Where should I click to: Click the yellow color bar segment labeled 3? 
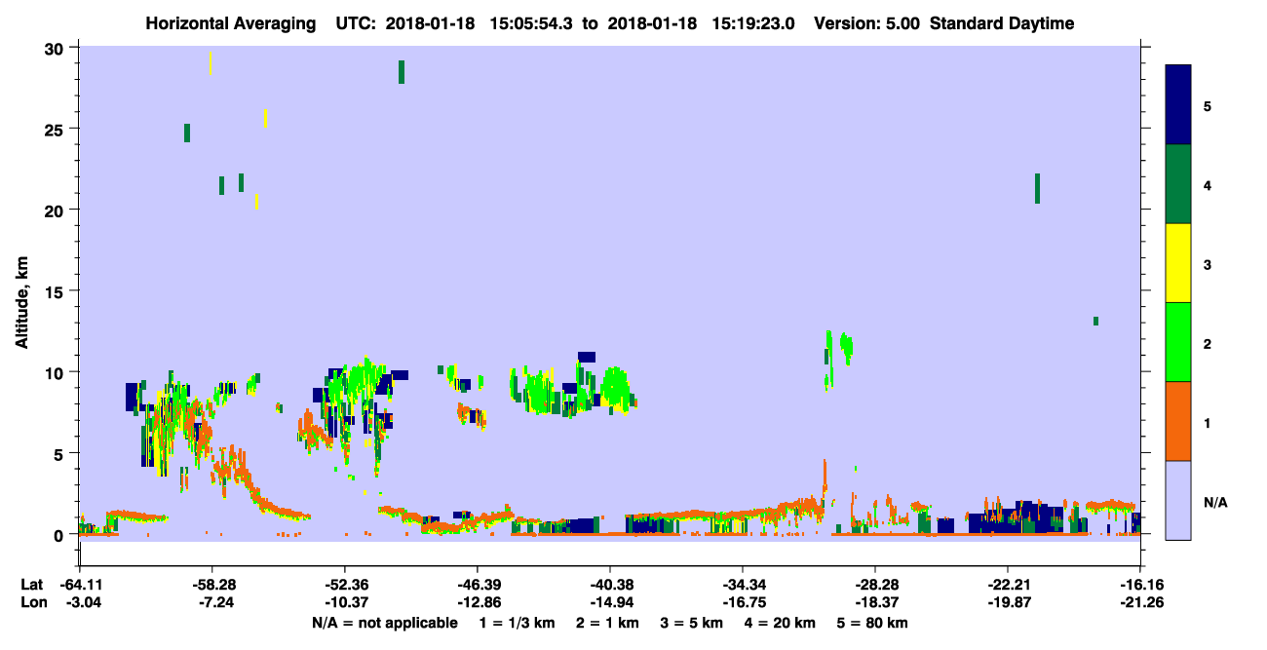click(1178, 263)
